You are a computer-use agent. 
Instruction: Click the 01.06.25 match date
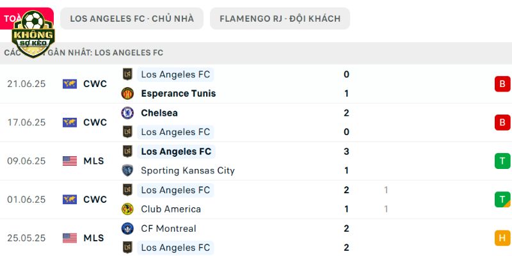click(26, 200)
